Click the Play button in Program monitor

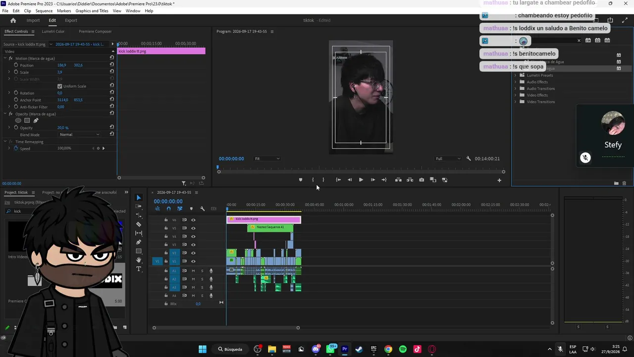(x=361, y=180)
